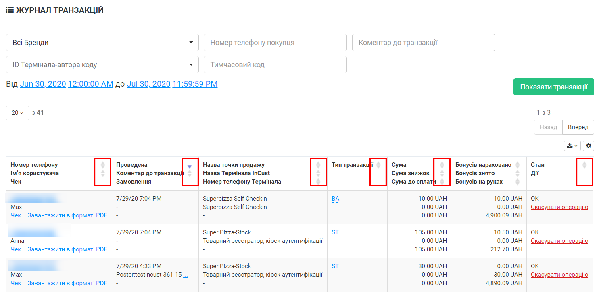This screenshot has width=601, height=292.
Task: Open the Всі Бренди dropdown
Action: [x=102, y=43]
